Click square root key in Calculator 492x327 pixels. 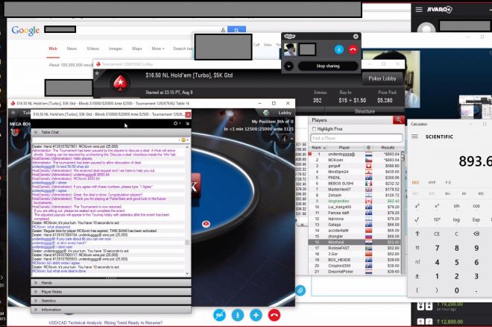(x=417, y=220)
